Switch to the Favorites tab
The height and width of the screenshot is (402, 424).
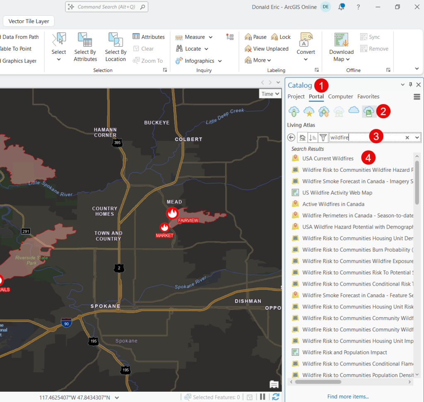(x=368, y=96)
